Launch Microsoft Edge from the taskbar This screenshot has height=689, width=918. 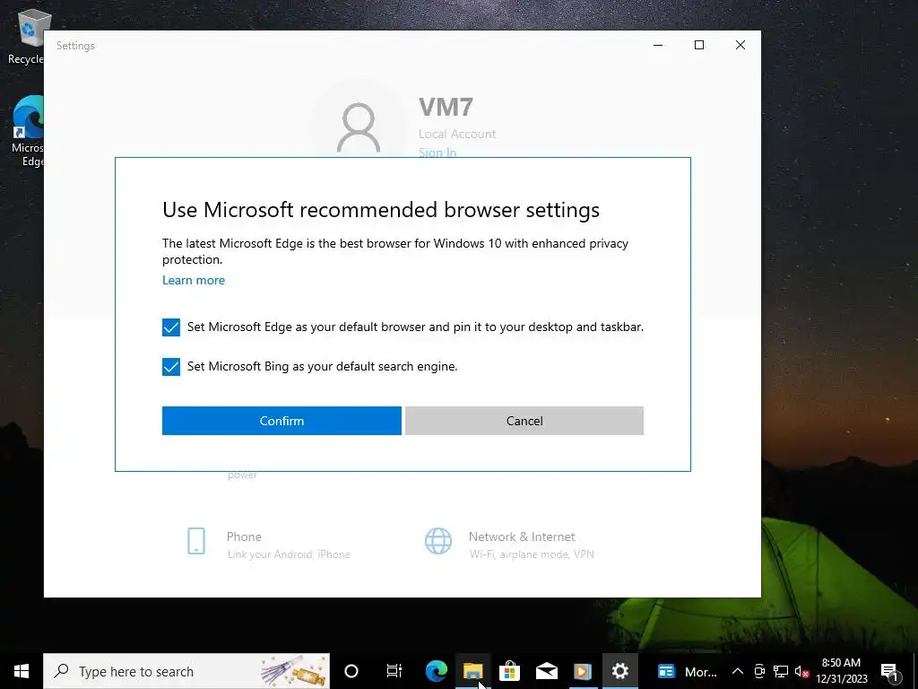click(437, 671)
